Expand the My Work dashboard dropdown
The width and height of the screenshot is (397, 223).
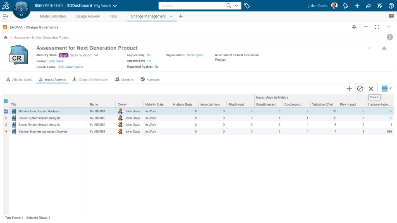115,6
